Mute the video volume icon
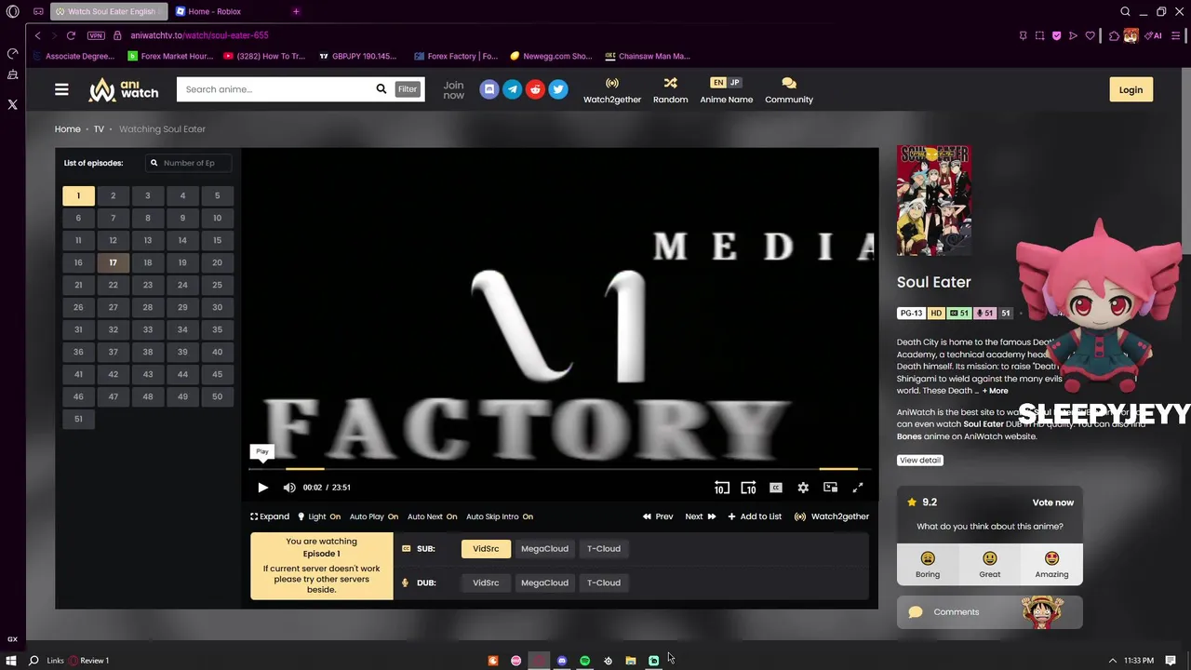This screenshot has width=1191, height=670. 289,488
